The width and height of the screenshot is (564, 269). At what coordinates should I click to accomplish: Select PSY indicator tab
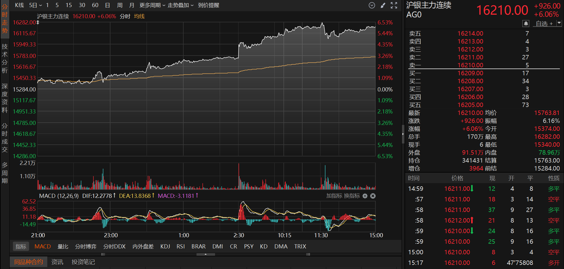[x=249, y=247]
